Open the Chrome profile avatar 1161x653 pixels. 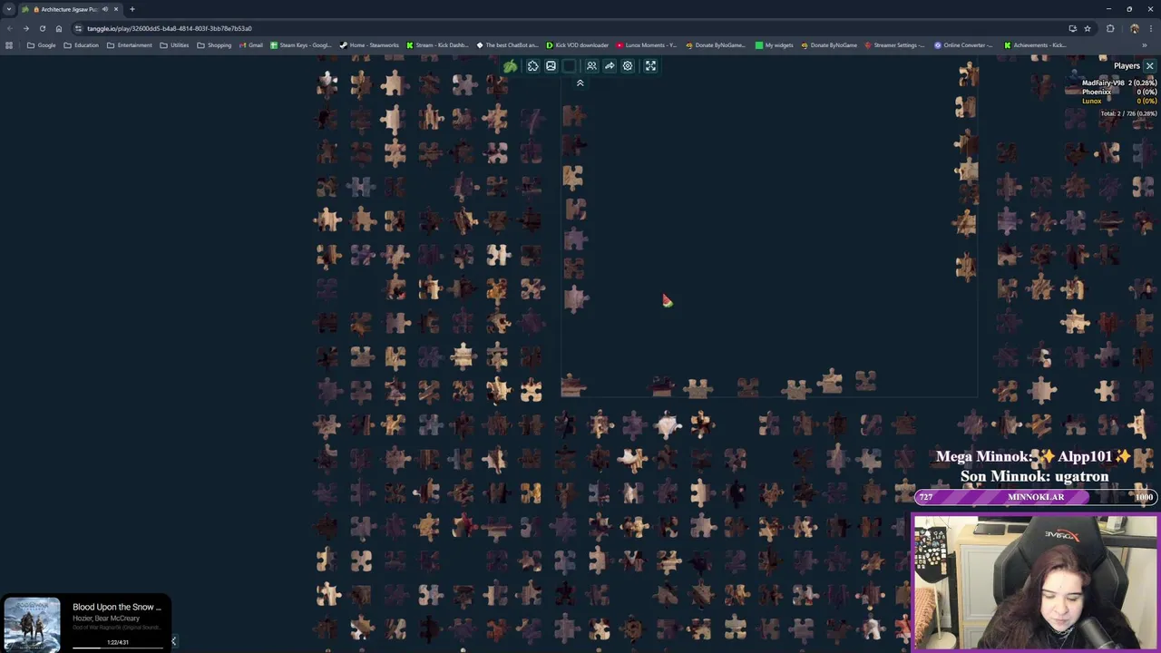[x=1134, y=28]
